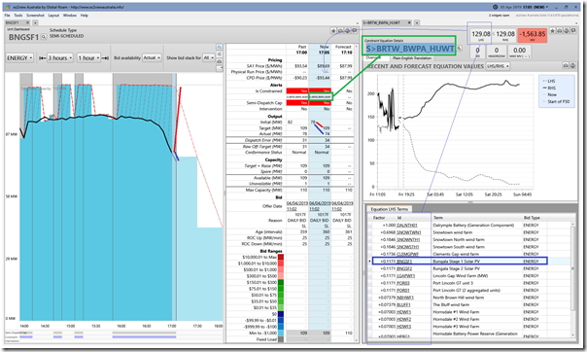Open the 1 hour lookahead dropdown
The height and width of the screenshot is (352, 587).
point(88,58)
